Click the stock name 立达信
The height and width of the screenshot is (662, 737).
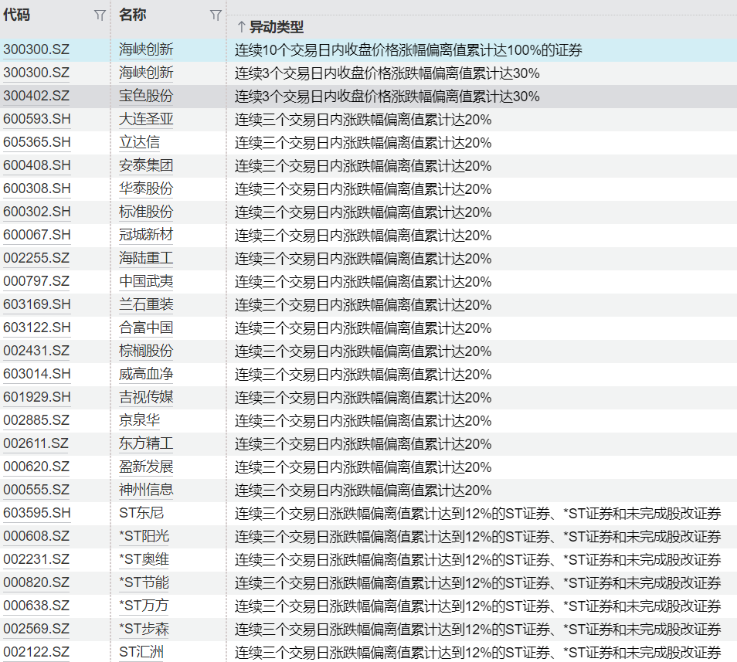139,143
